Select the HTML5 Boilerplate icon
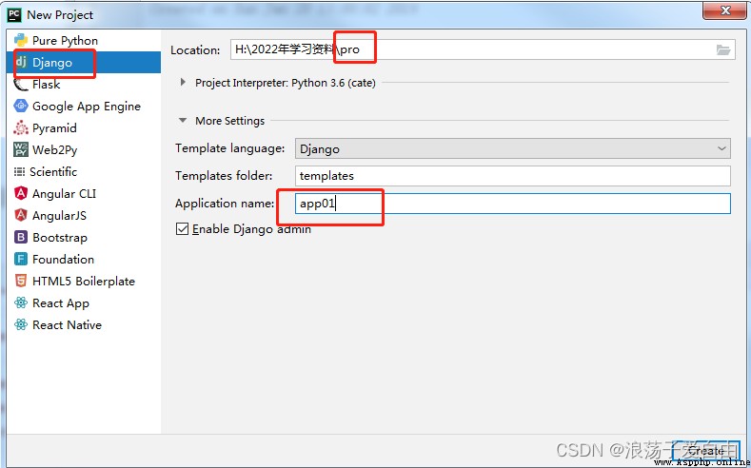 (21, 281)
